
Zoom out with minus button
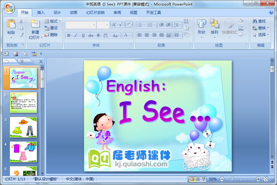point(222,179)
